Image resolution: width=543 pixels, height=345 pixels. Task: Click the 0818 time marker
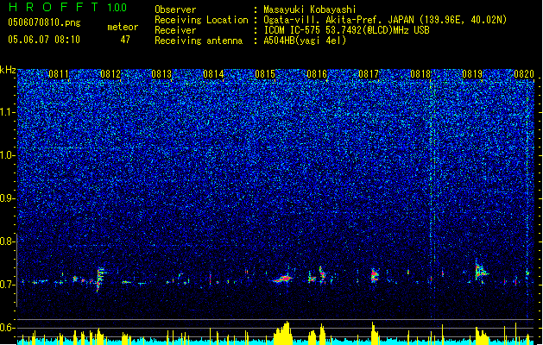420,74
